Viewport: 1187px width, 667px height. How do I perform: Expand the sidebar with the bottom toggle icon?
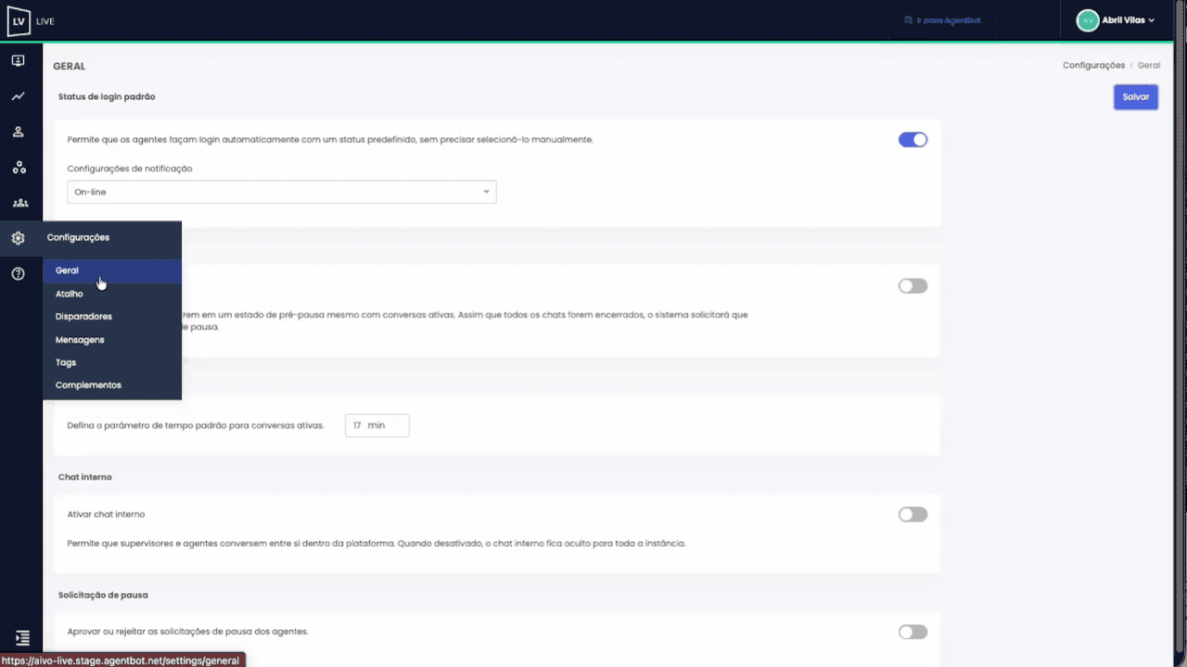(x=22, y=638)
